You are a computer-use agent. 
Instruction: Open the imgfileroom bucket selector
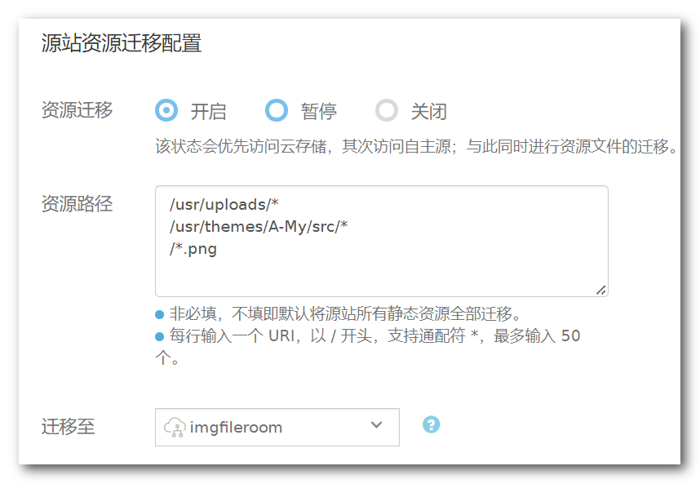pyautogui.click(x=277, y=427)
